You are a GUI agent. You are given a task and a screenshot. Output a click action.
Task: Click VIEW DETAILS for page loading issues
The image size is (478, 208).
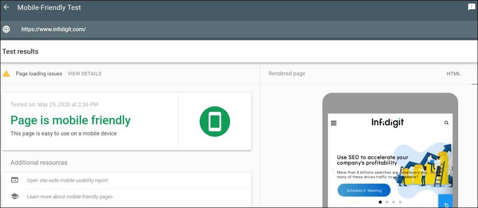85,73
